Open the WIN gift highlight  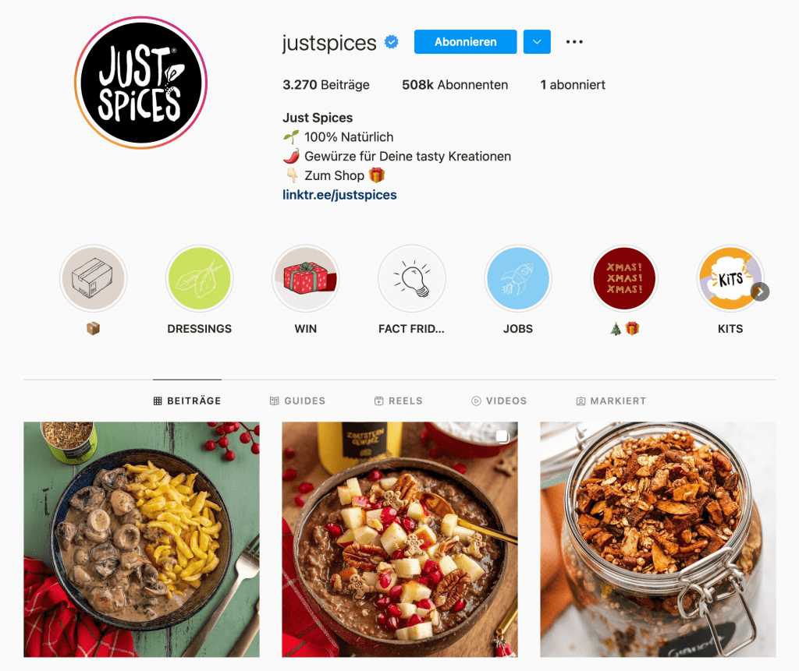[x=306, y=278]
